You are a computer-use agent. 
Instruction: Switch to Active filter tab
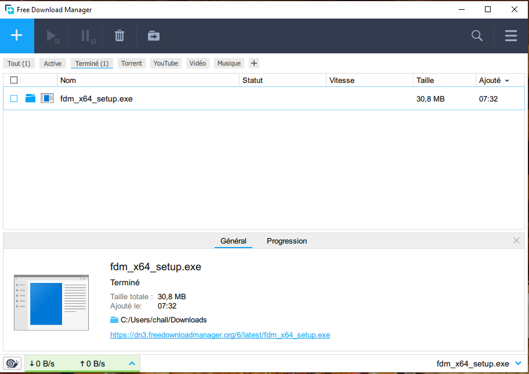pos(53,63)
